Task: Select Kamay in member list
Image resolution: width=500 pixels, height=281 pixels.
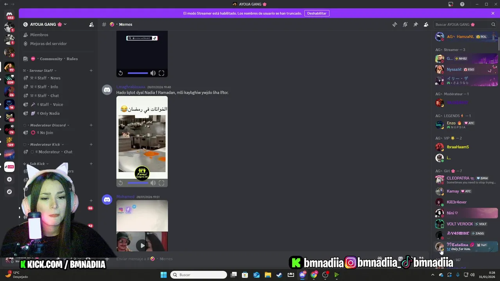Action: (466, 191)
